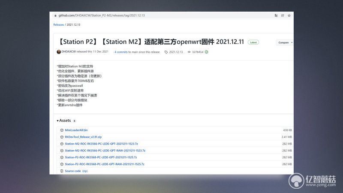Click 2.41 MB size text

[x=286, y=137]
